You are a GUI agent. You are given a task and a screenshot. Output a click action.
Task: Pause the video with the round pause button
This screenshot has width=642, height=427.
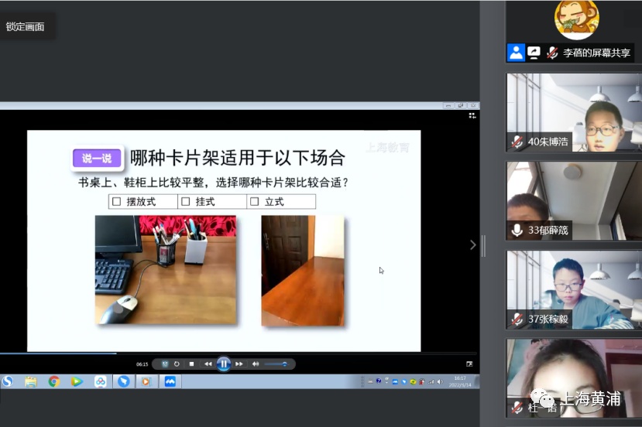point(223,364)
